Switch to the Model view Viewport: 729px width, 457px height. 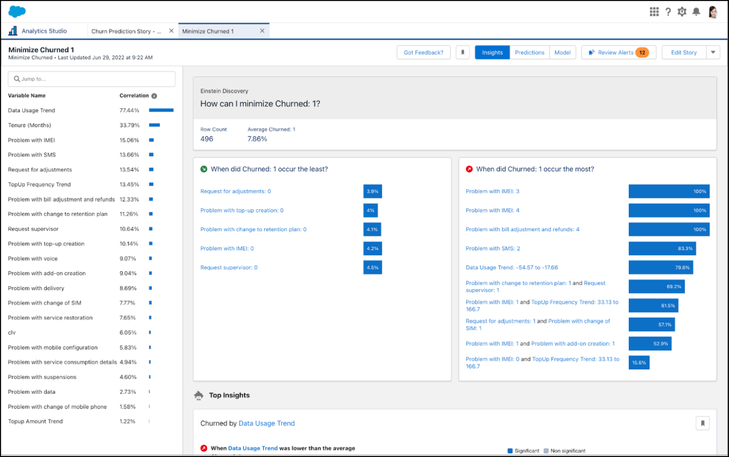[x=563, y=52]
